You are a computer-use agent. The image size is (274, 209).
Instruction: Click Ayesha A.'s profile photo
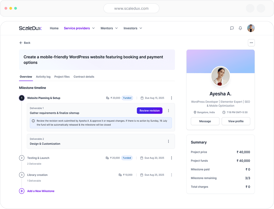click(x=220, y=76)
